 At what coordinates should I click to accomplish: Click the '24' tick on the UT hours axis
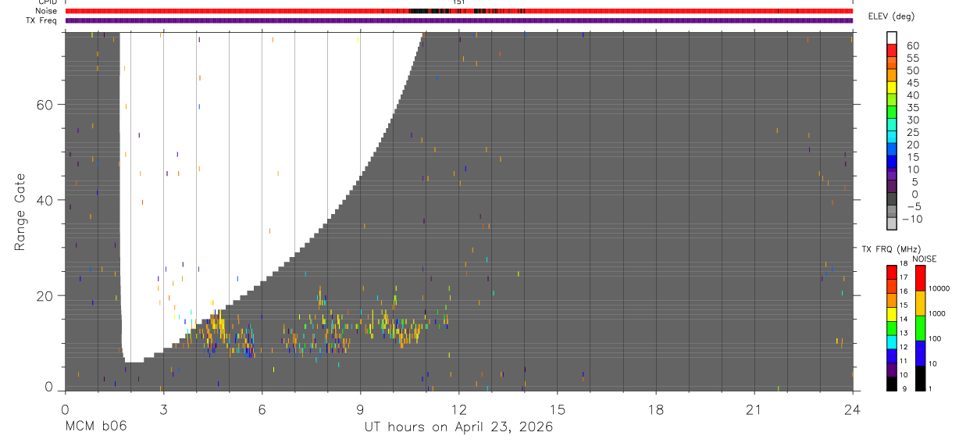click(852, 410)
